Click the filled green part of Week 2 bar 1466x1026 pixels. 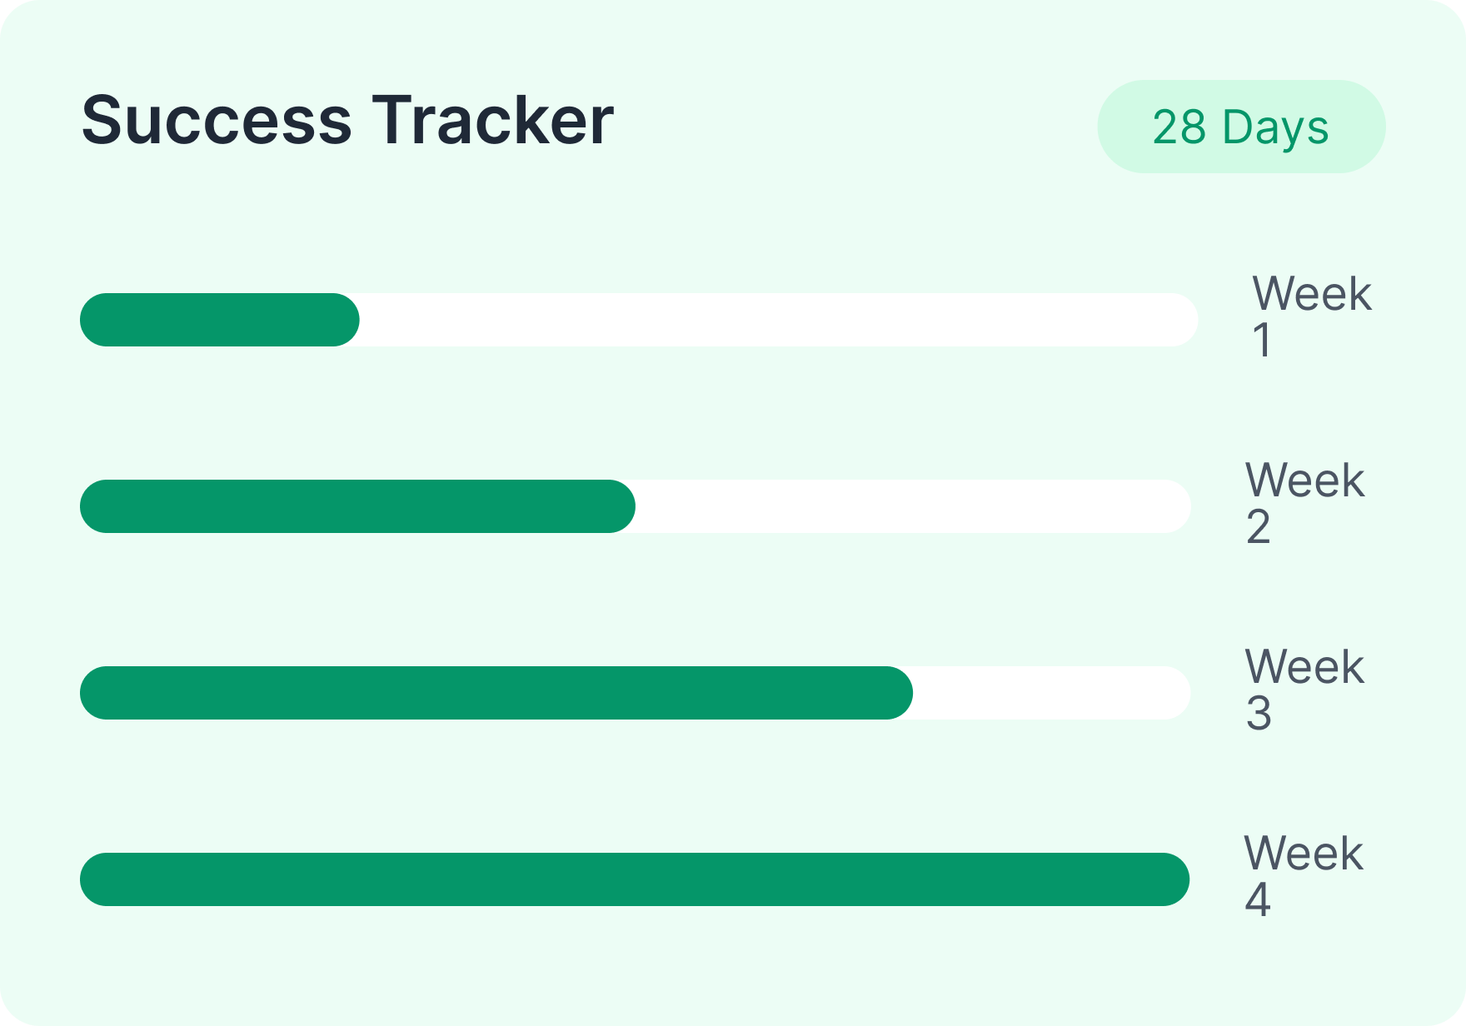357,506
